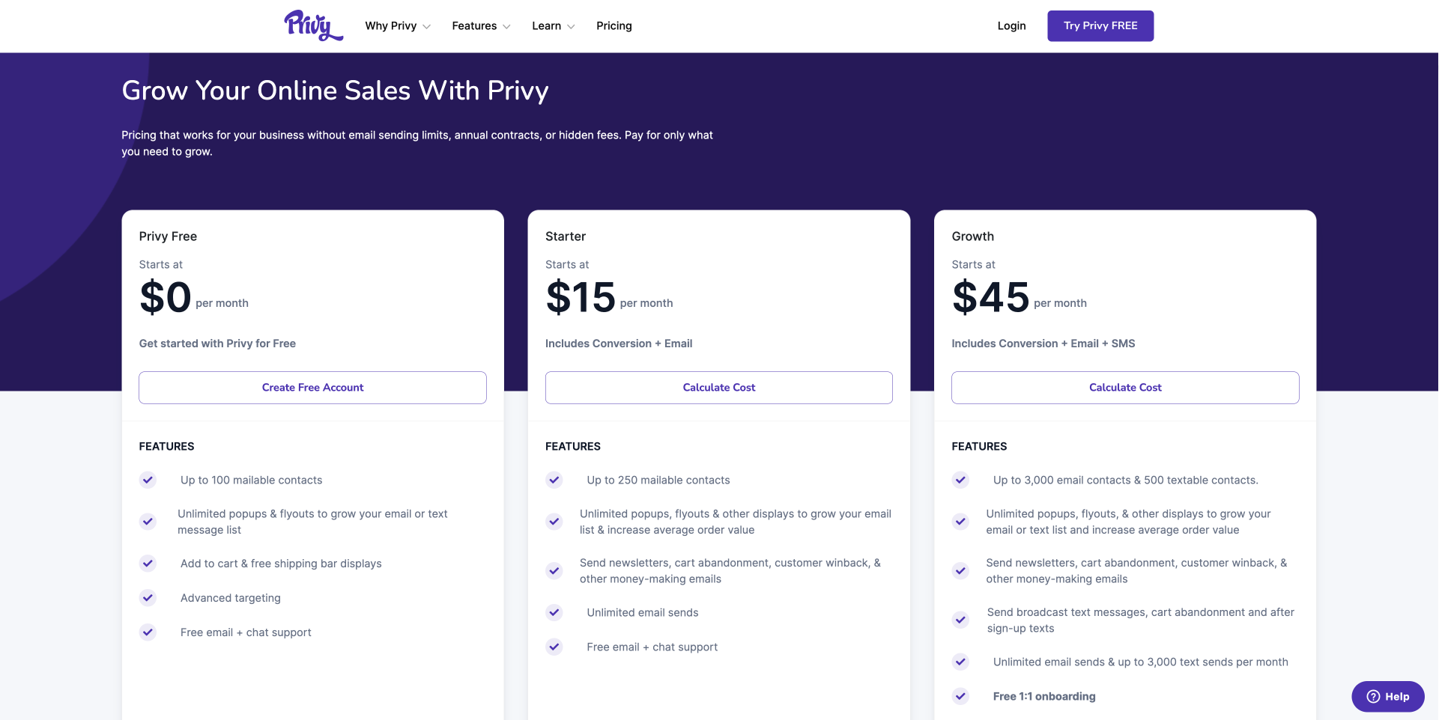The image size is (1439, 720).
Task: Open the Help widget
Action: [1387, 696]
